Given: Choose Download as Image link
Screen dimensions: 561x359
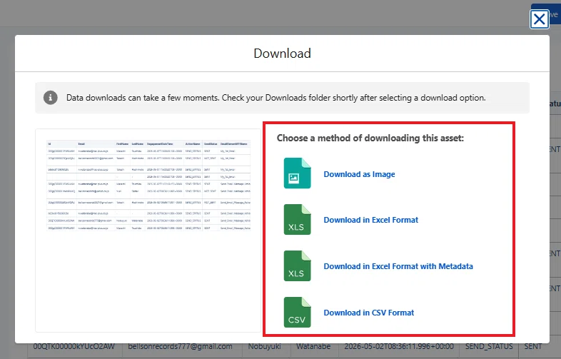Looking at the screenshot, I should pyautogui.click(x=359, y=174).
